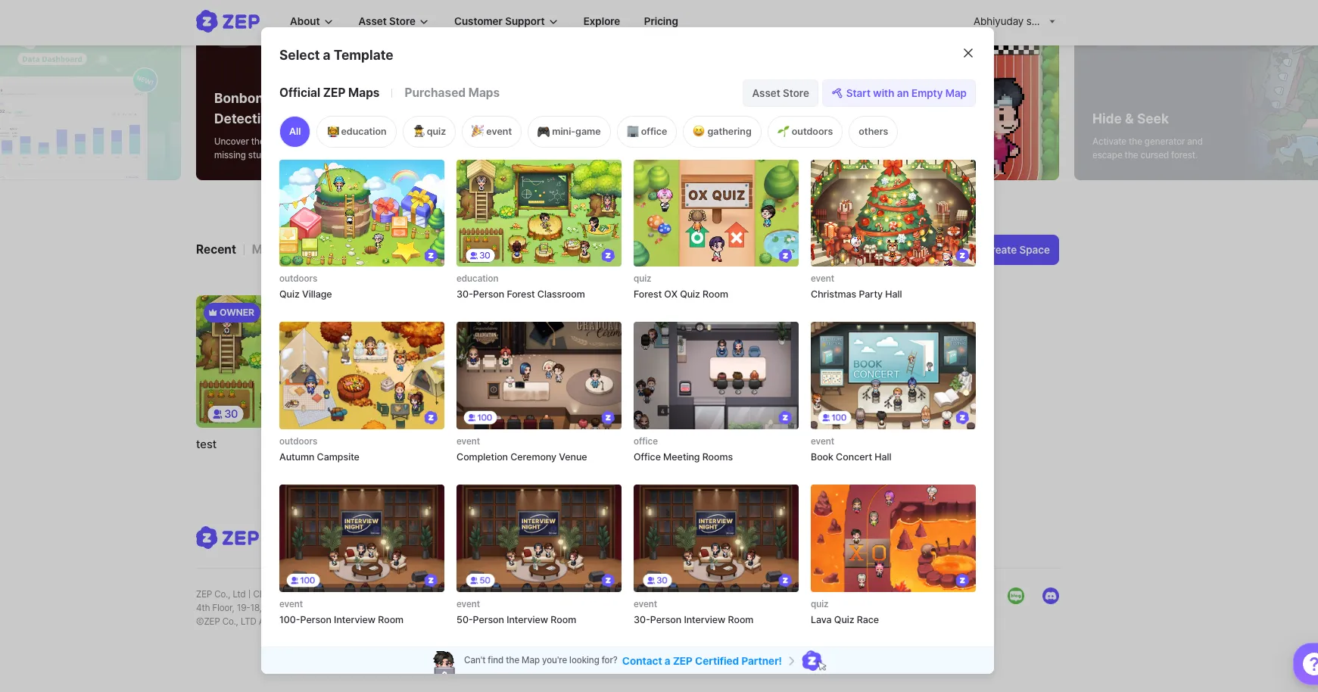The height and width of the screenshot is (692, 1318).
Task: Open the Pricing menu item
Action: point(660,21)
